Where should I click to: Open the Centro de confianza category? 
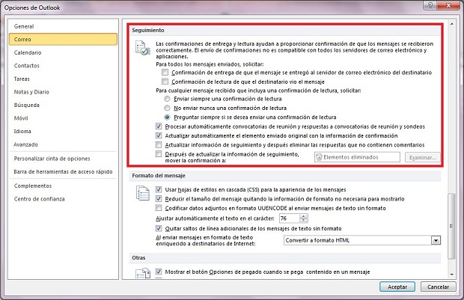click(x=63, y=199)
